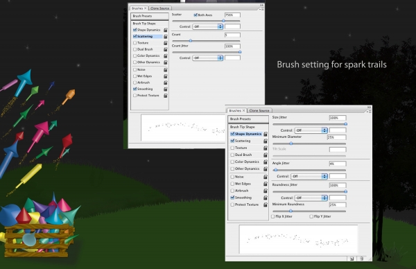Click lock icon beside Protect Texture in lower panel
The width and height of the screenshot is (416, 269).
pyautogui.click(x=265, y=205)
